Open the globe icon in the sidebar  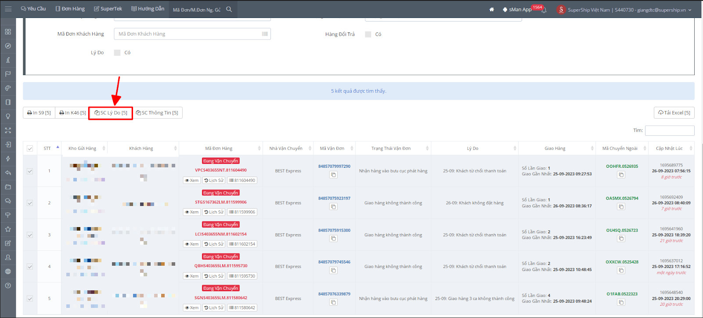(8, 271)
